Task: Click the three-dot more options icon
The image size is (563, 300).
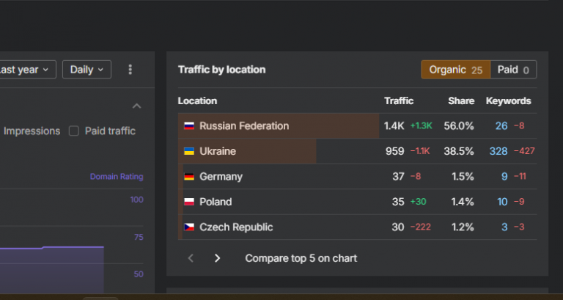Action: pyautogui.click(x=130, y=70)
